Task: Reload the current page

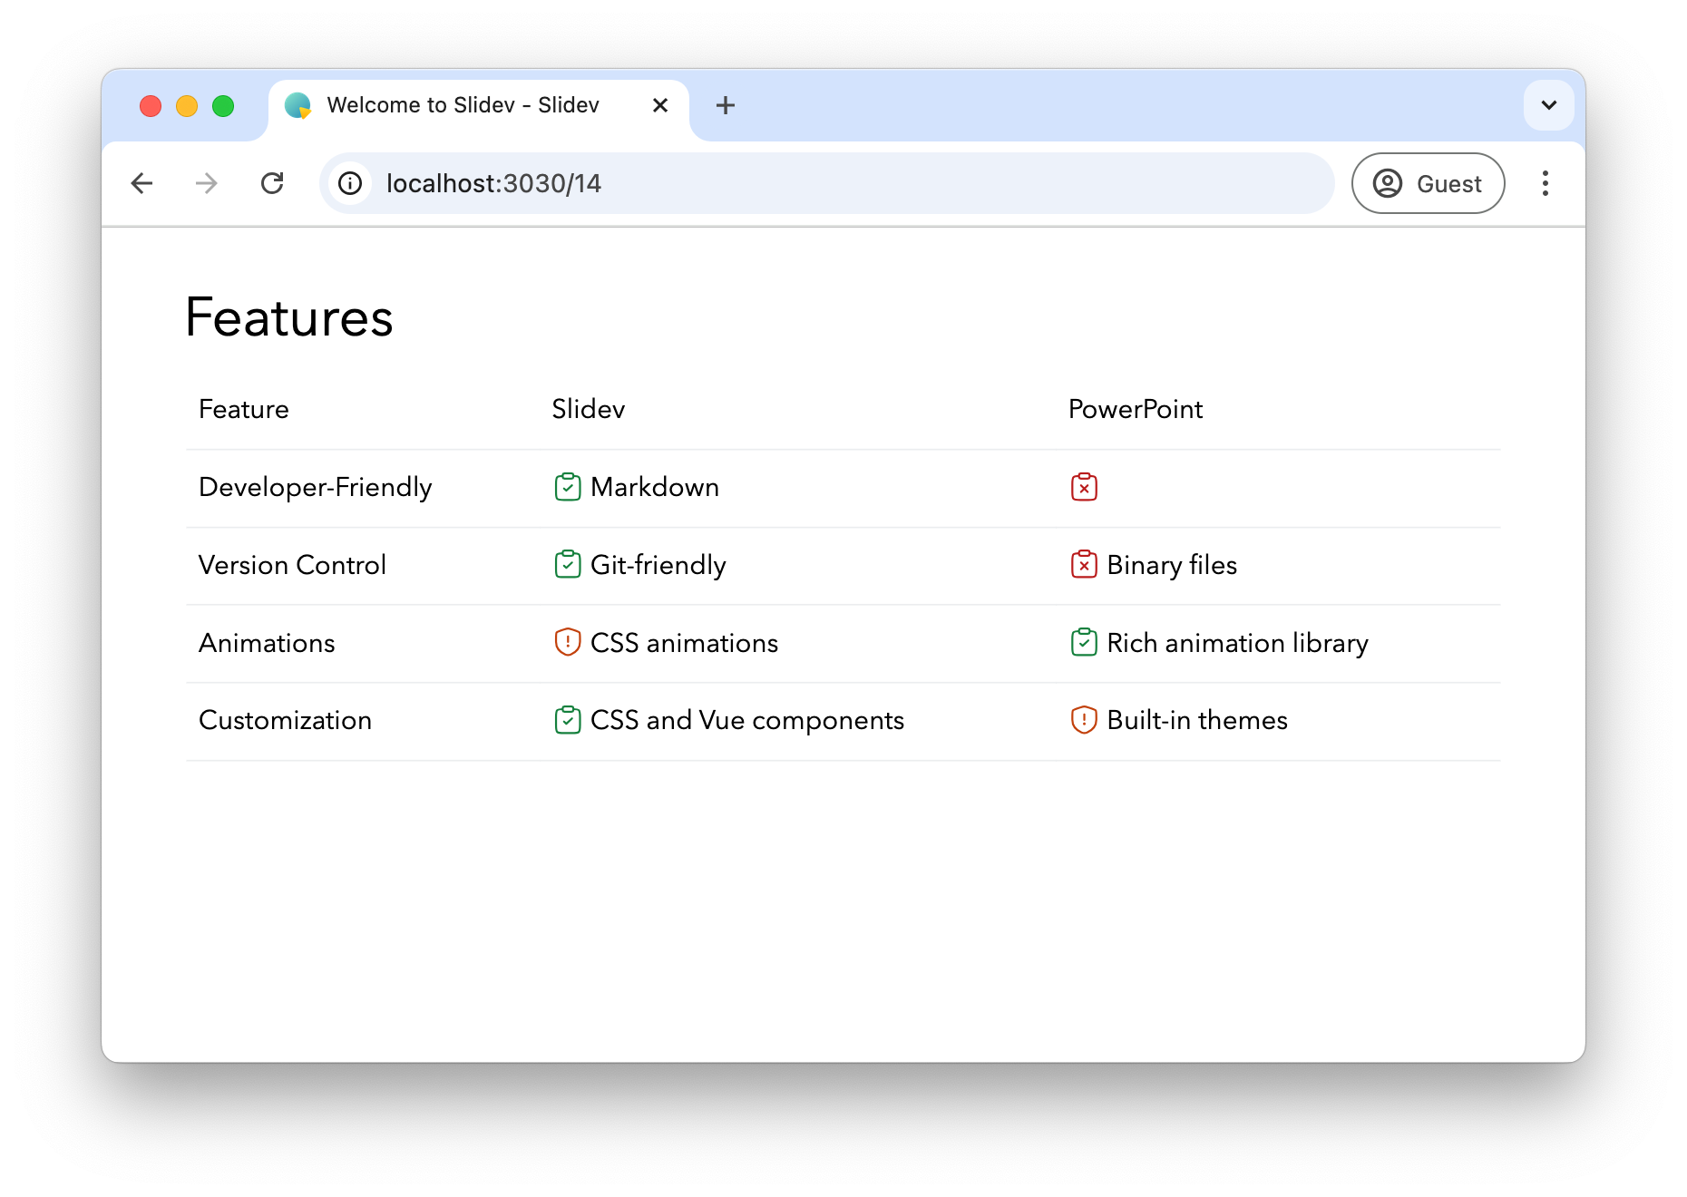Action: click(x=272, y=183)
